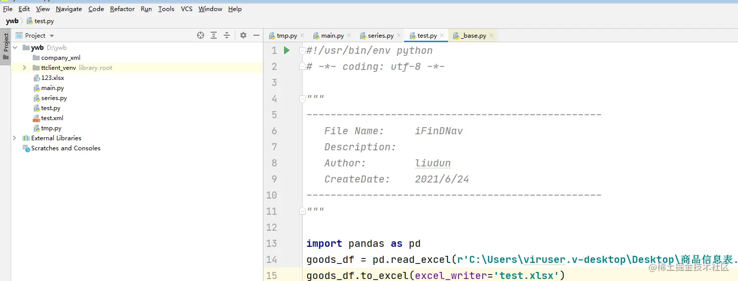Viewport: 738px width, 281px height.
Task: Expand the ttclient_venv folder
Action: coord(24,68)
